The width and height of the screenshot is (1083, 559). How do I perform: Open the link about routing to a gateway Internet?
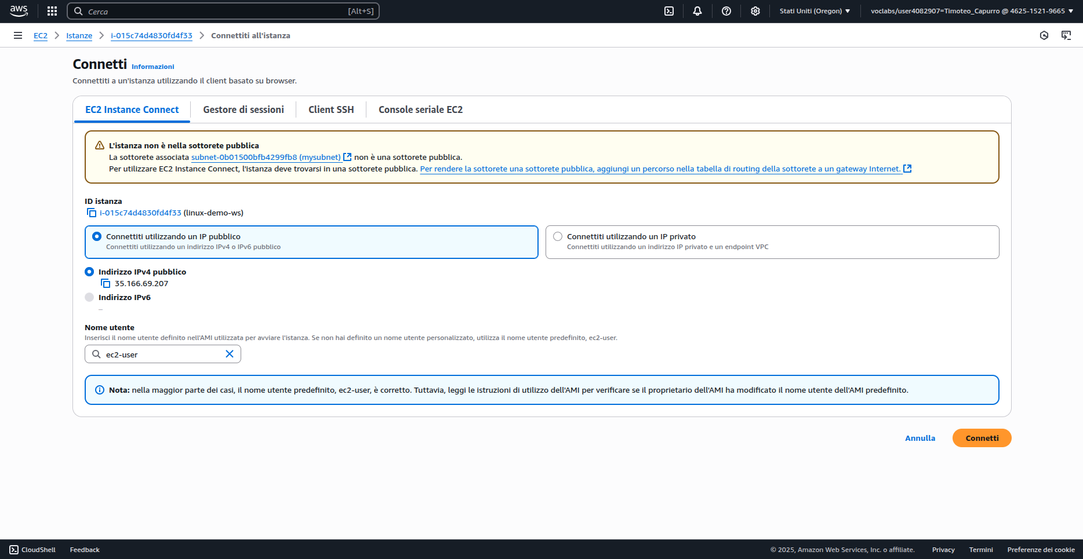pos(661,169)
